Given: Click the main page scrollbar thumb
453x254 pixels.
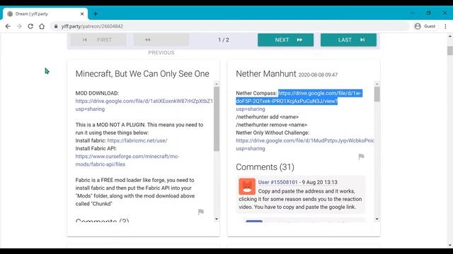Looking at the screenshot, I should (450, 51).
